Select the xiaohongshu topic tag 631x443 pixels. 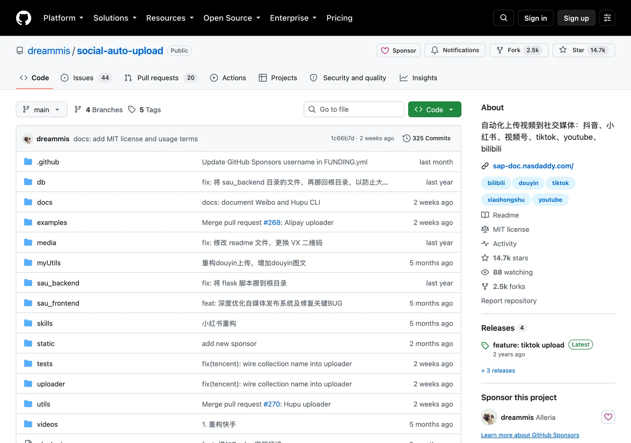(506, 200)
